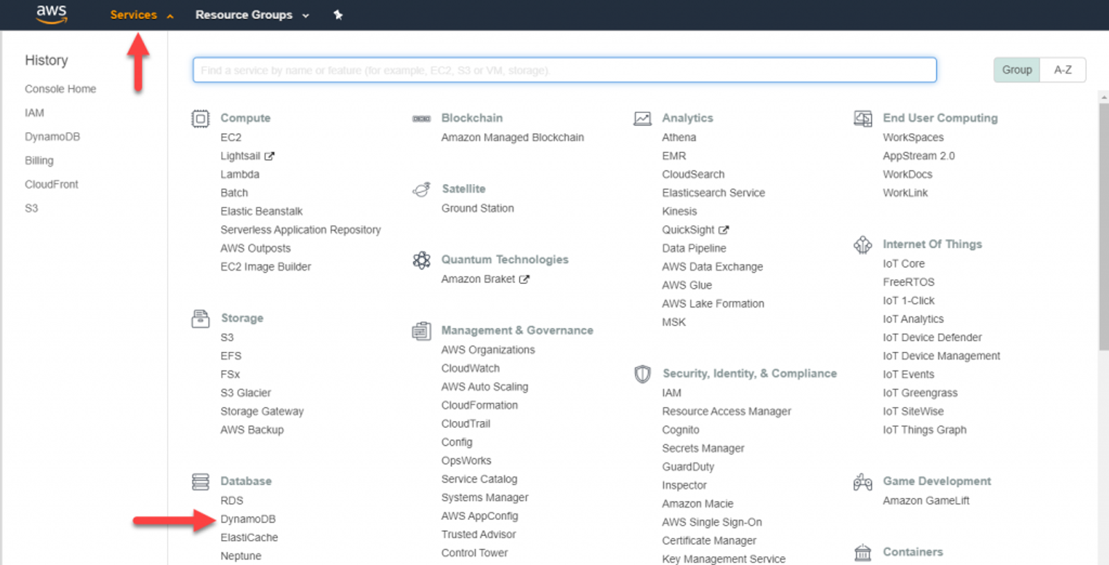1109x565 pixels.
Task: Click the End User Computing icon
Action: [863, 119]
